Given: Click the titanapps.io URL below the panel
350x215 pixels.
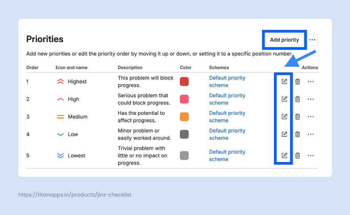Looking at the screenshot, I should tap(75, 195).
